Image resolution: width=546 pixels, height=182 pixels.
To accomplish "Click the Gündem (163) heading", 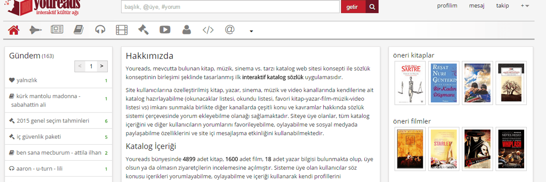I will coord(31,56).
